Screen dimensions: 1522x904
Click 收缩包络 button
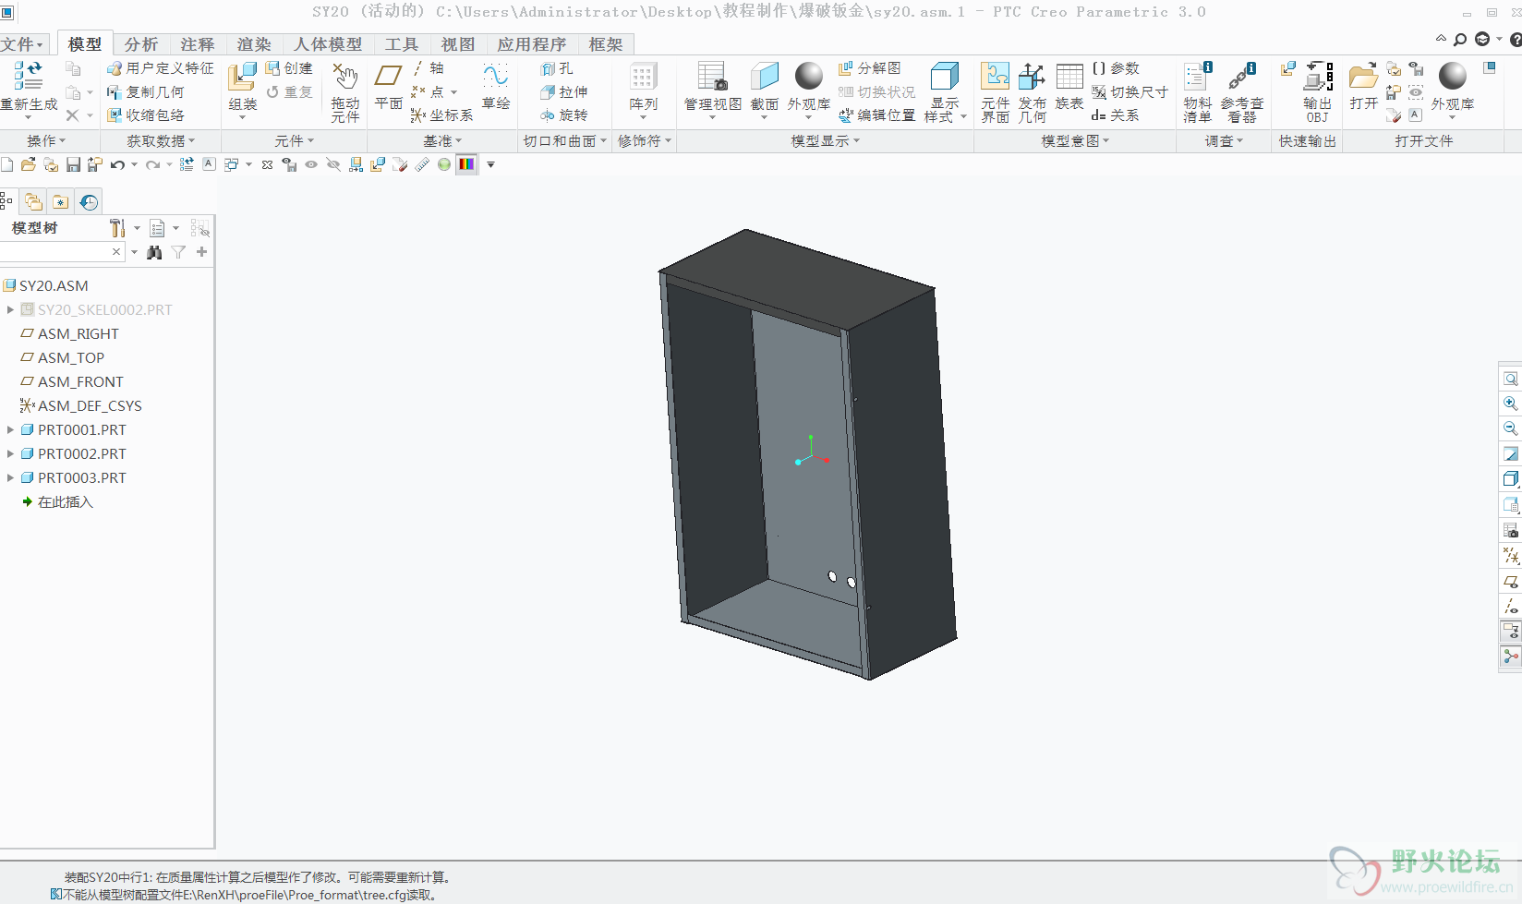[145, 115]
